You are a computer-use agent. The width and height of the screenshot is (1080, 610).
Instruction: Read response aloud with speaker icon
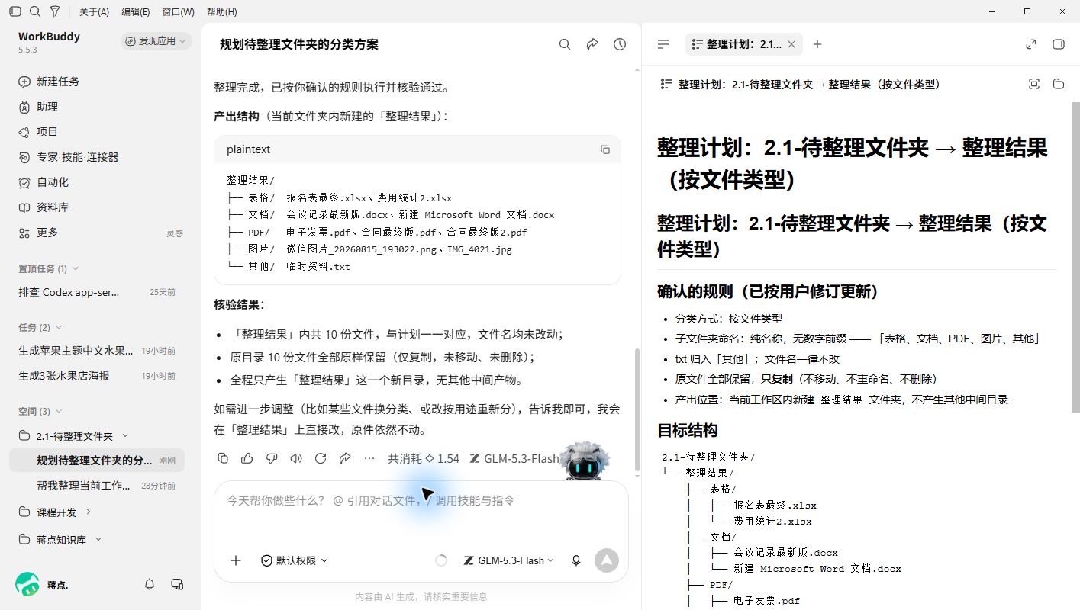coord(296,458)
